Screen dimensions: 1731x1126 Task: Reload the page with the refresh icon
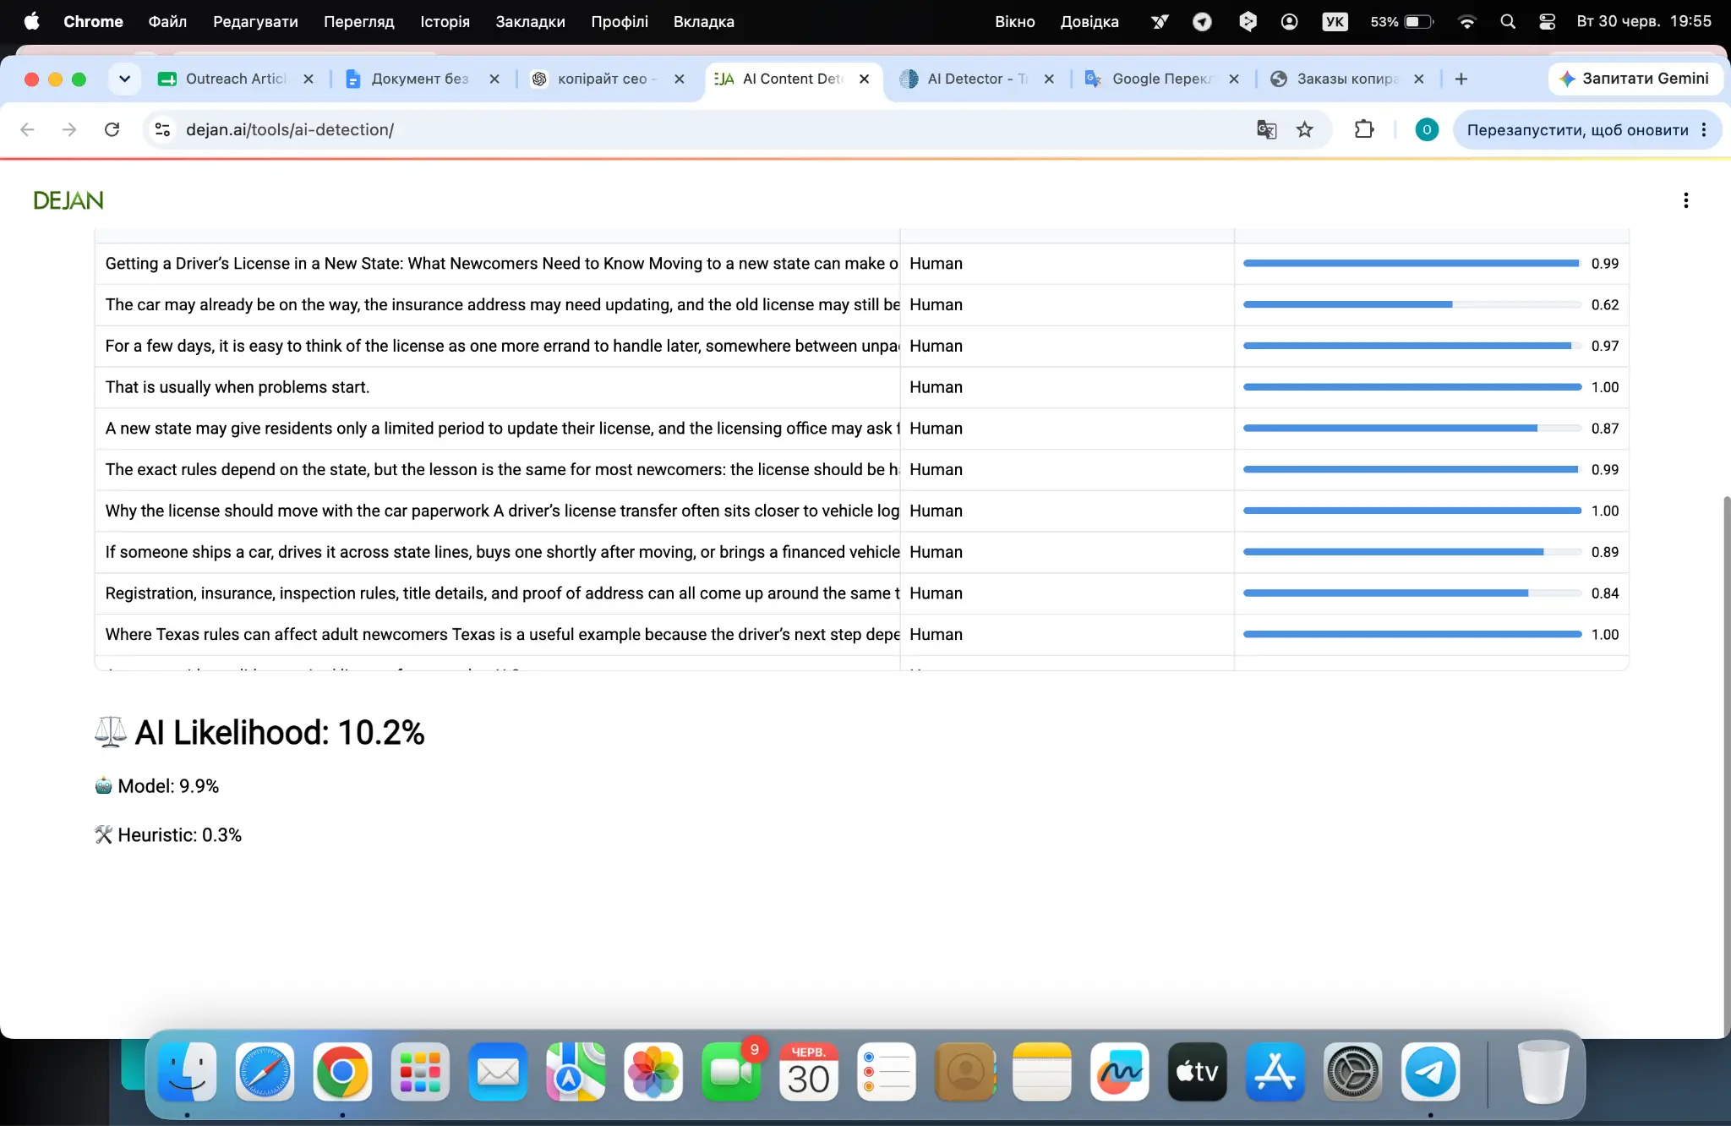[112, 129]
